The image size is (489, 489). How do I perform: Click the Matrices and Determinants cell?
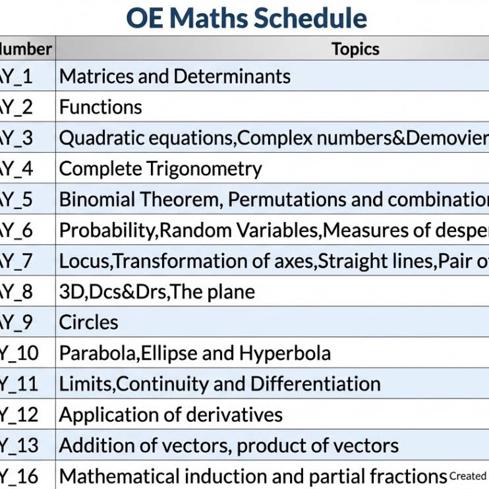175,76
